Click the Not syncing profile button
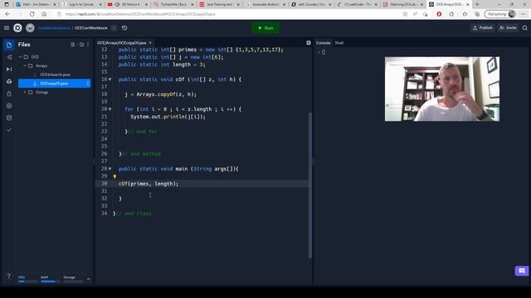Viewport: 531px width, 298px height. (499, 14)
